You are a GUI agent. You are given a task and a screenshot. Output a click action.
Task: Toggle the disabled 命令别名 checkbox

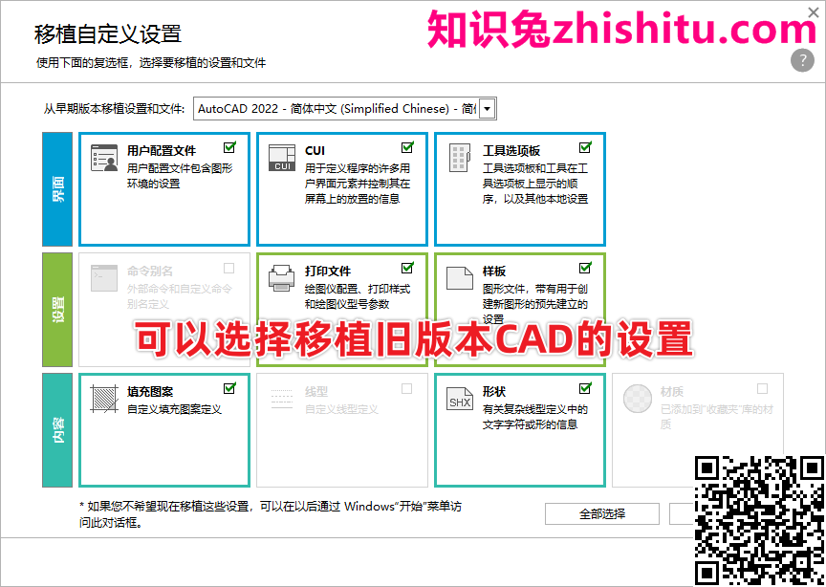[x=228, y=269]
